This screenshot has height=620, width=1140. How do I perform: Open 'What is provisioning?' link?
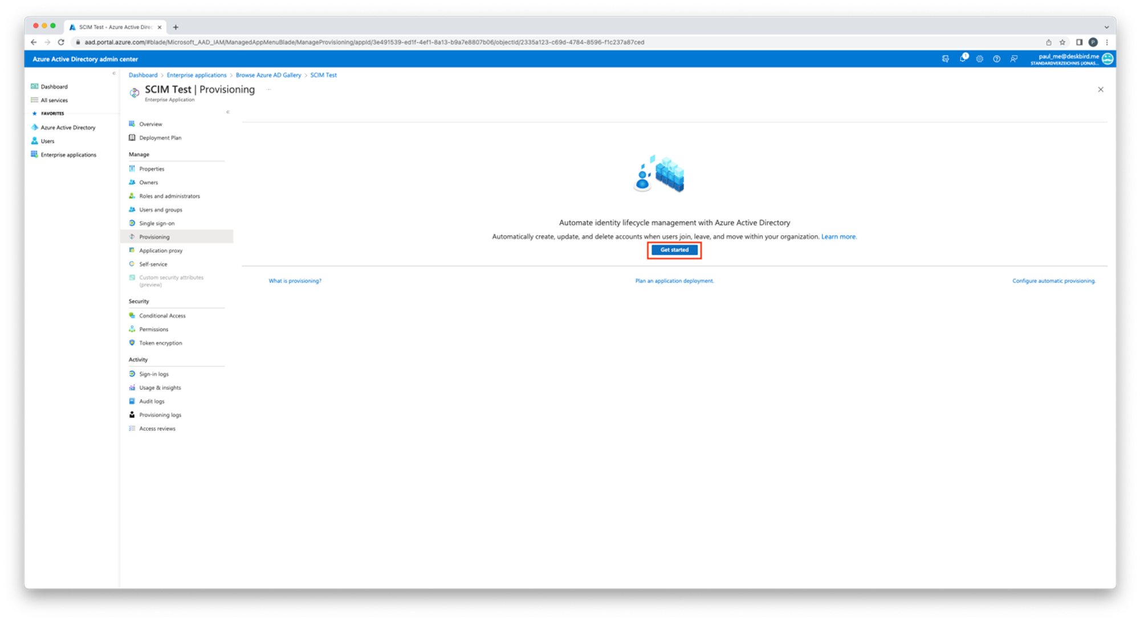[x=295, y=281]
